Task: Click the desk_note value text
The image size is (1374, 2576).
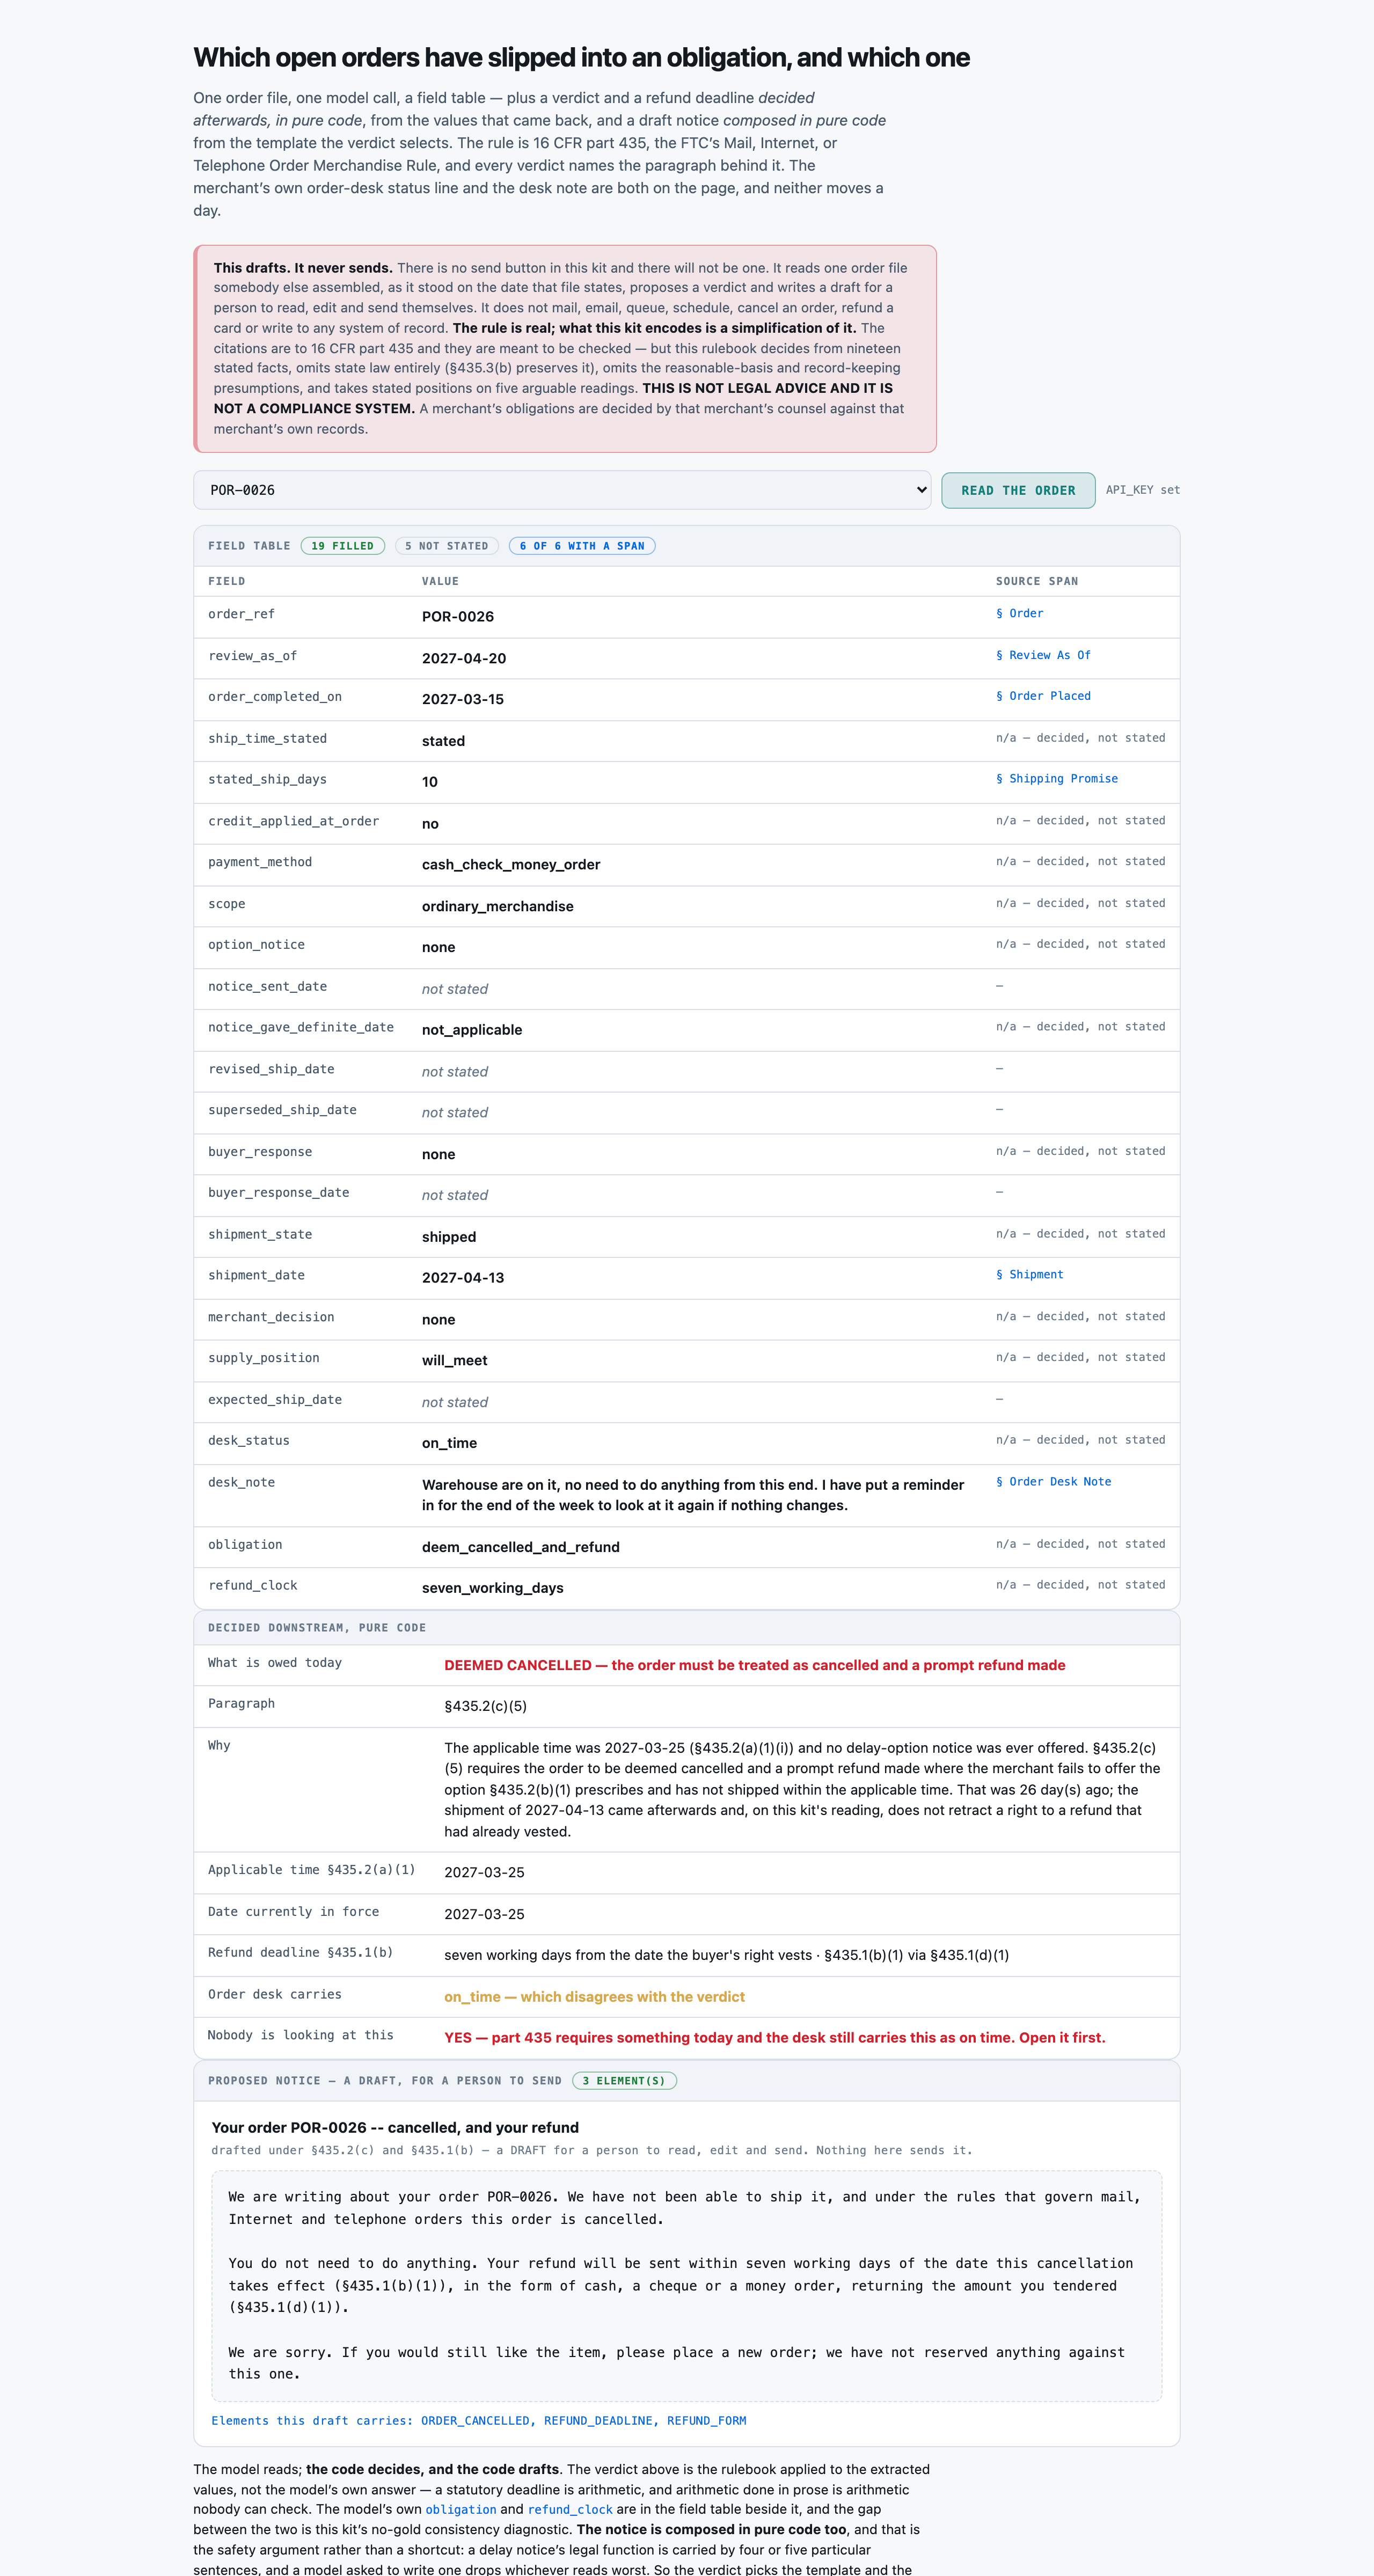Action: pos(693,1495)
